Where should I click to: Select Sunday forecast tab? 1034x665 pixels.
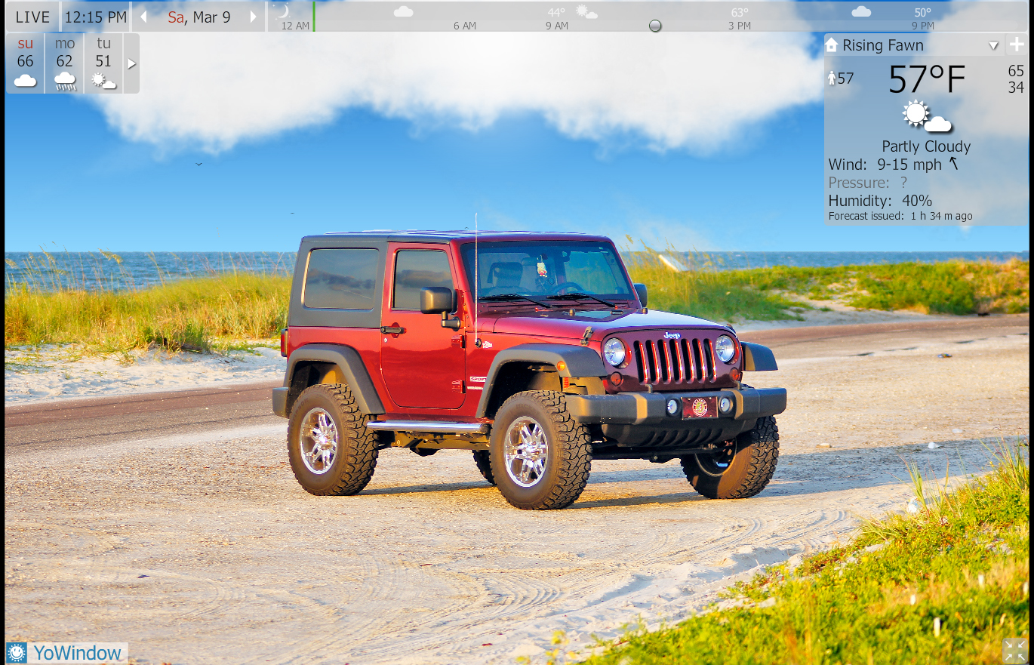(x=26, y=63)
